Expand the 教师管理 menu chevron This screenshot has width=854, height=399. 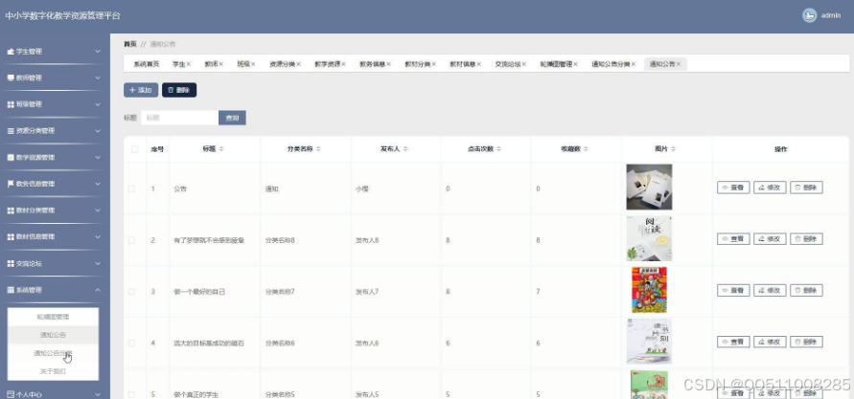coord(98,78)
